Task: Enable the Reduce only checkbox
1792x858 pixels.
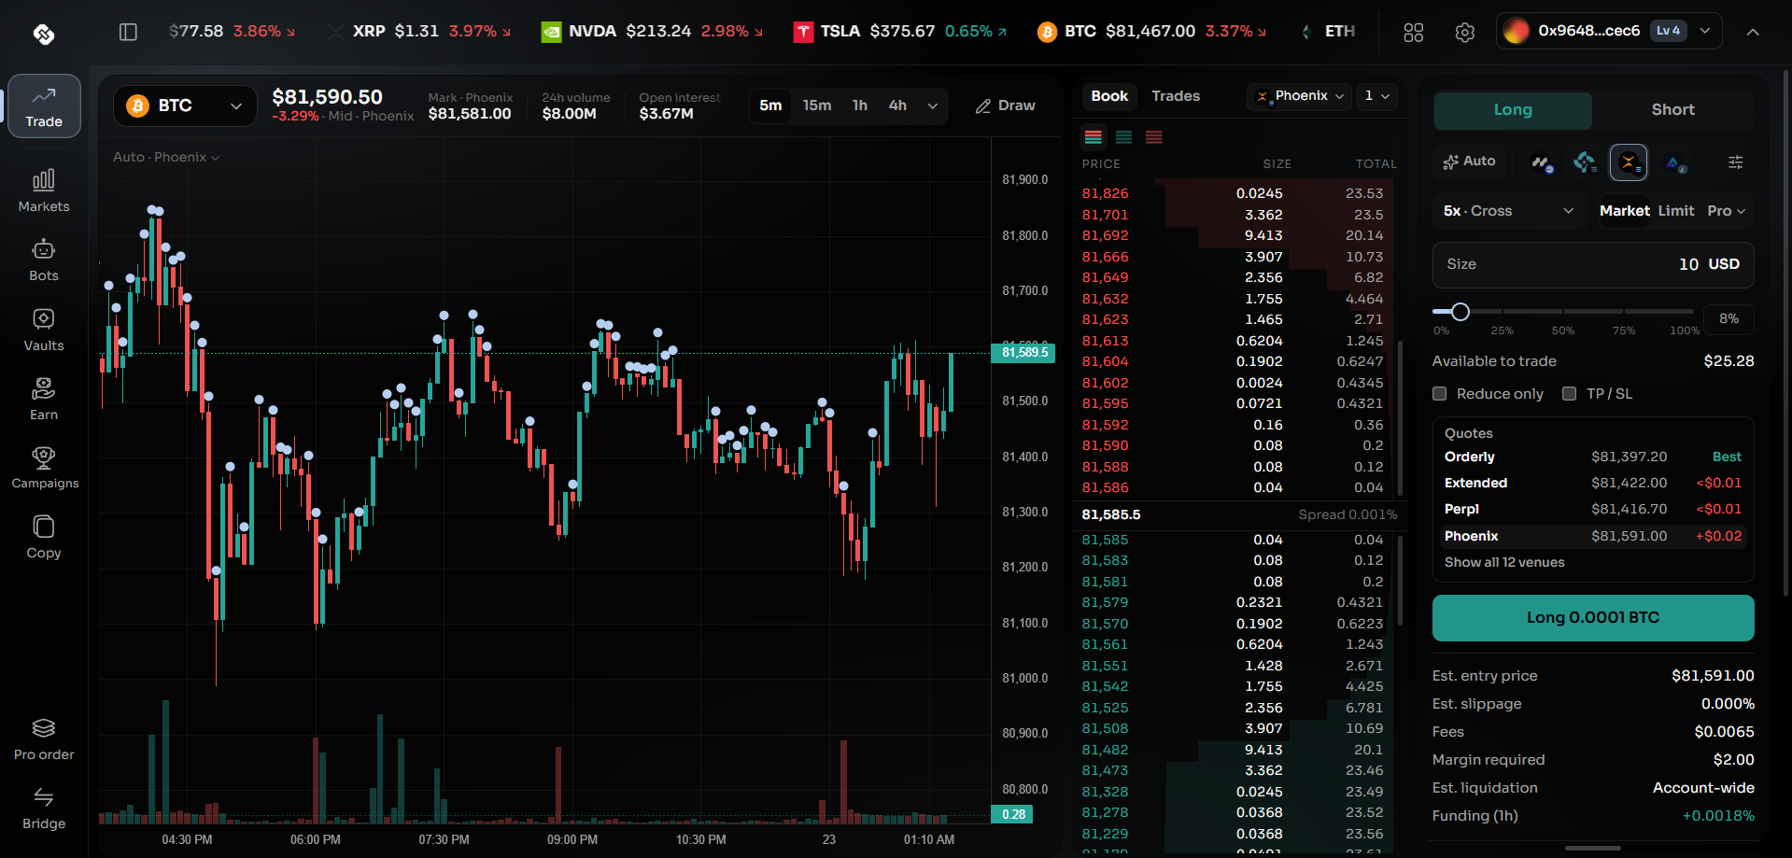Action: [x=1440, y=394]
